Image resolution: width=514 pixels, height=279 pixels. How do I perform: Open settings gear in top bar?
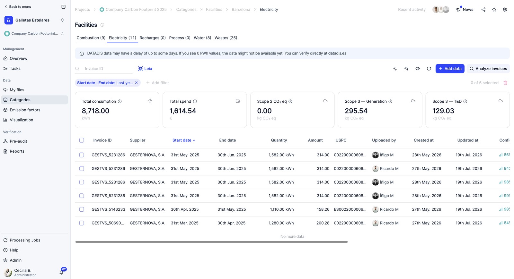coord(505,10)
